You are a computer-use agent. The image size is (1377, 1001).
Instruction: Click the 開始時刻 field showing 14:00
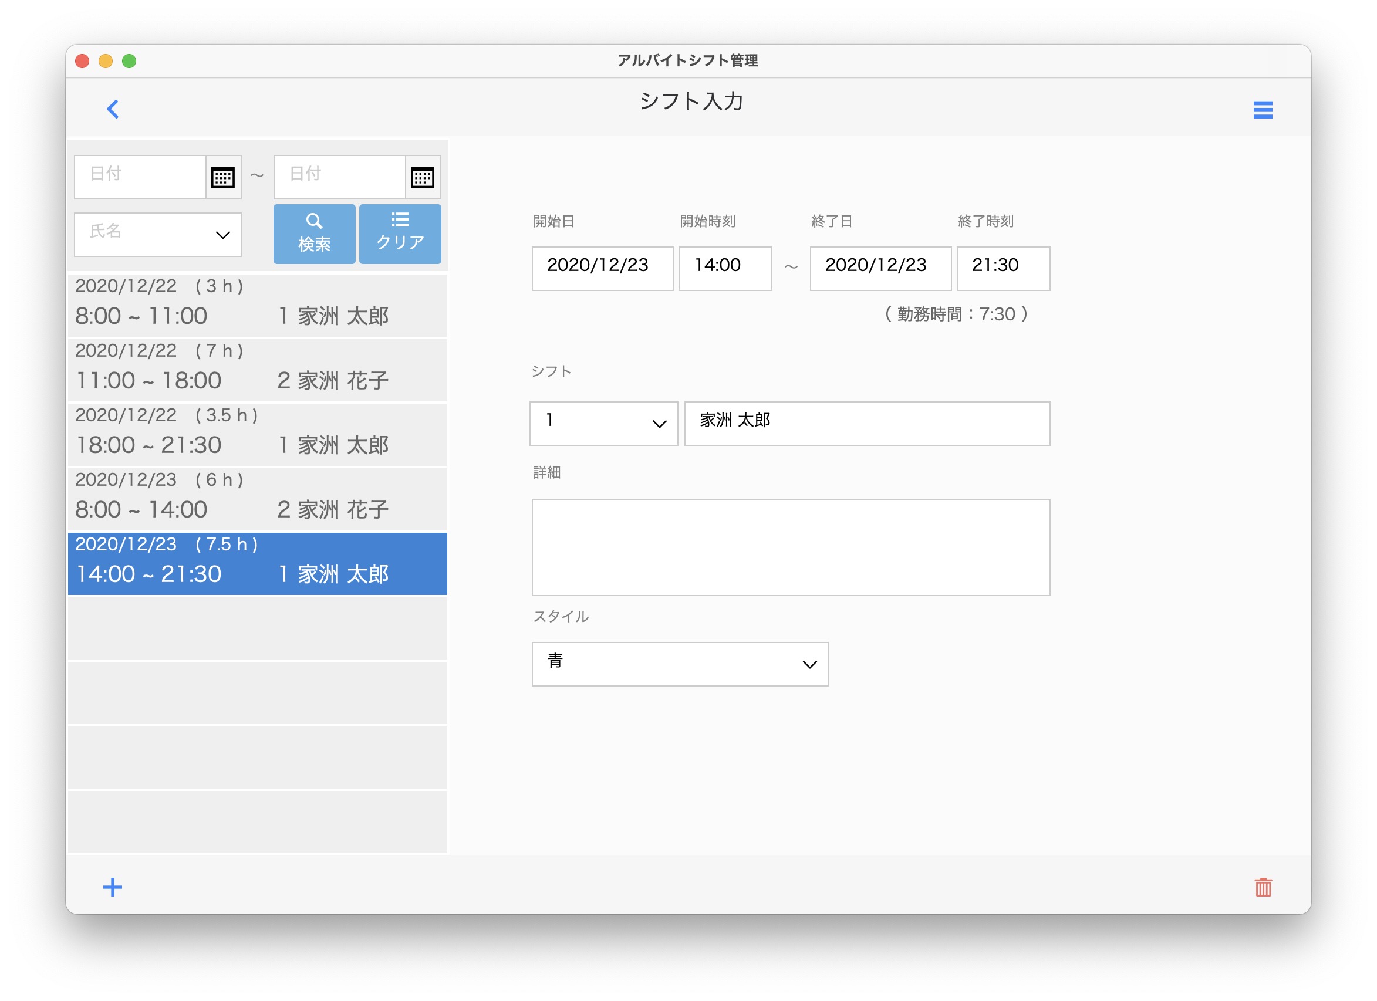pyautogui.click(x=724, y=268)
